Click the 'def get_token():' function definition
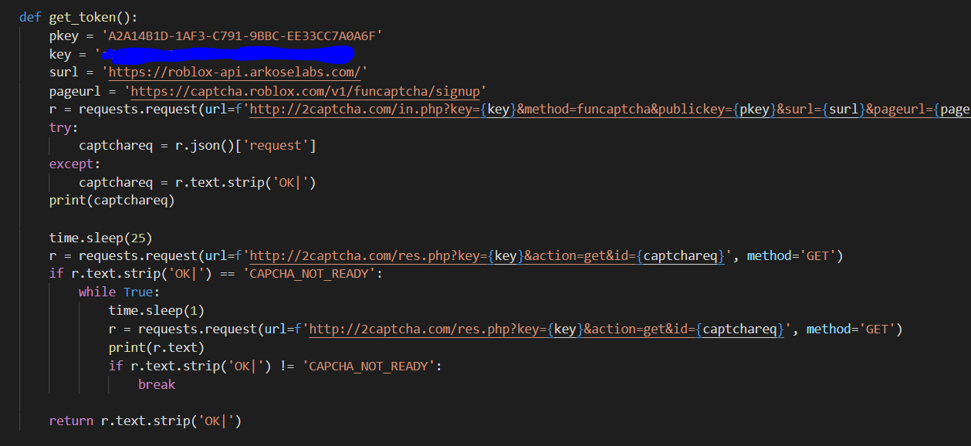The height and width of the screenshot is (446, 971). [x=78, y=18]
